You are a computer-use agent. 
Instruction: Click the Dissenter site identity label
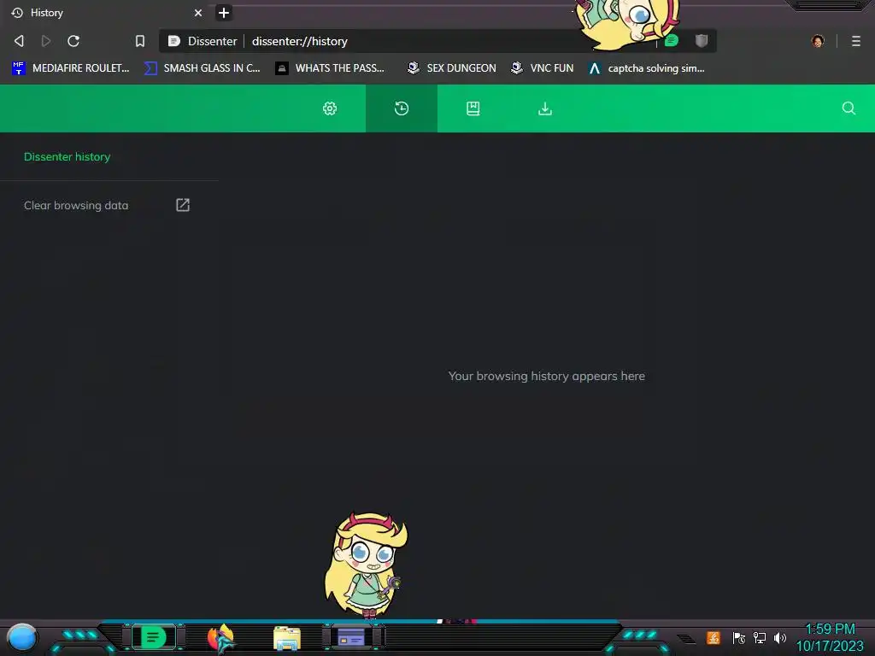coord(203,41)
